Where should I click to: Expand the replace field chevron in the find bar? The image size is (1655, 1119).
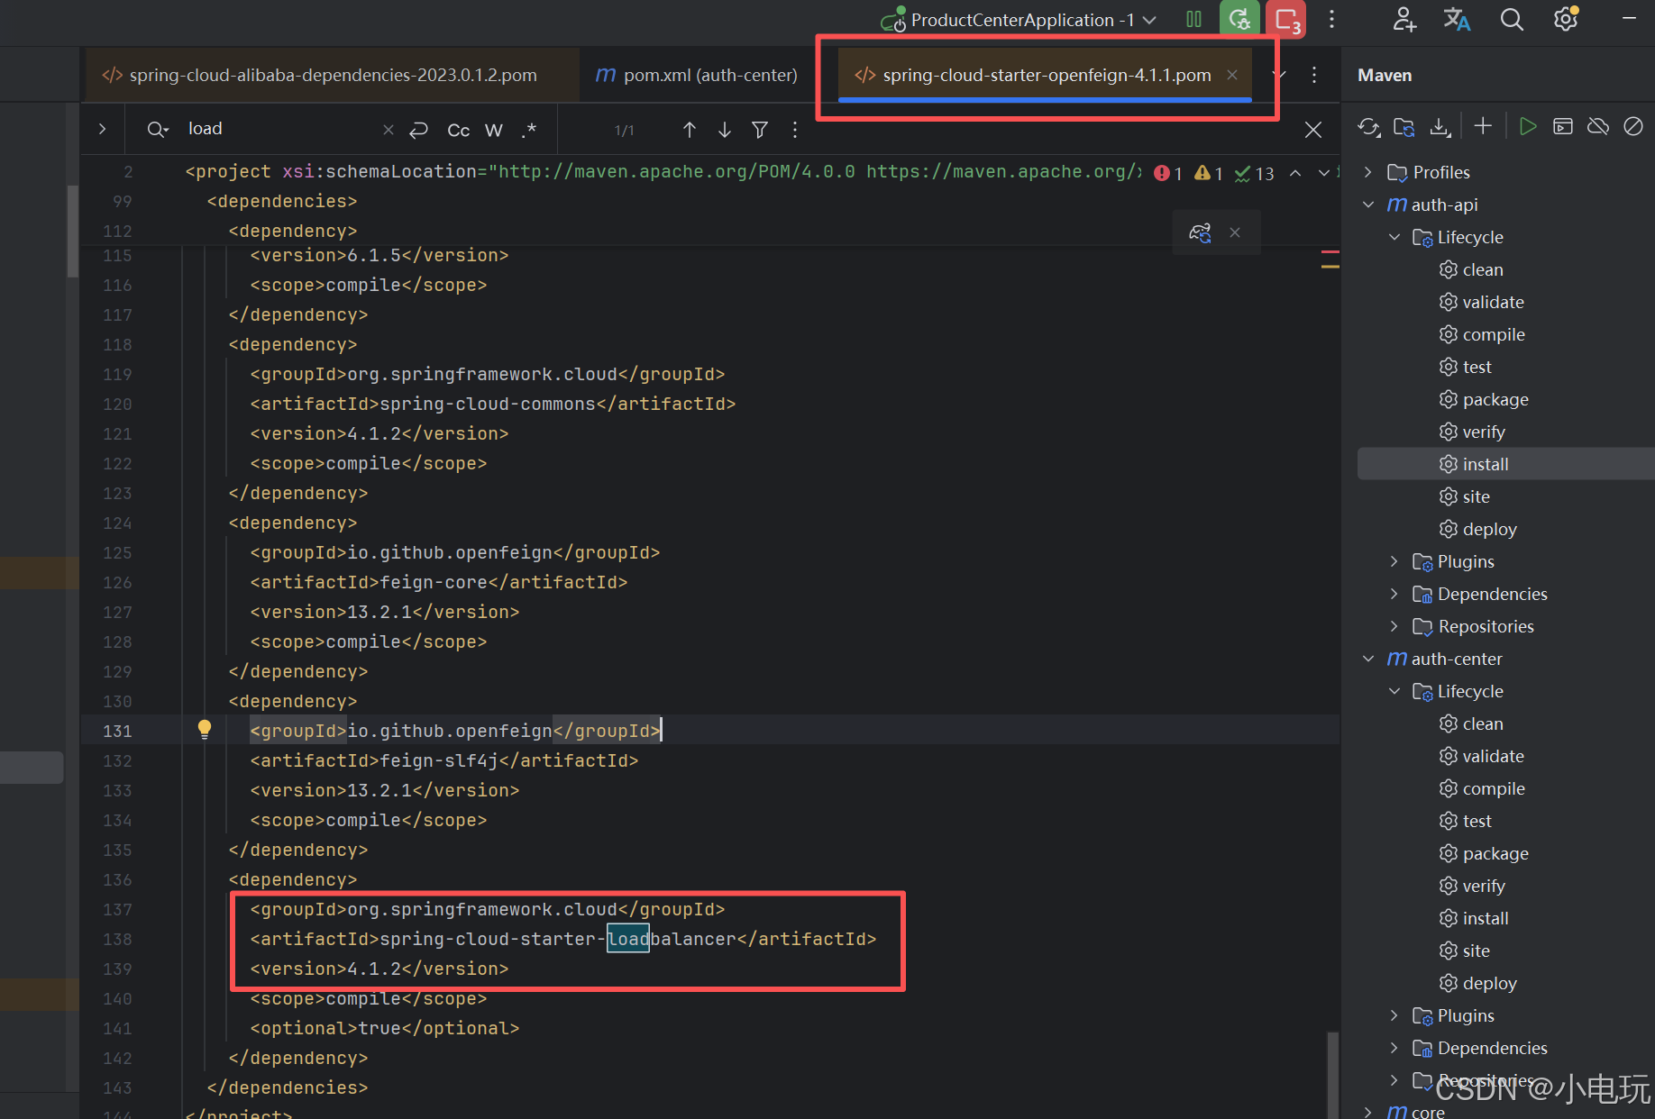103,129
